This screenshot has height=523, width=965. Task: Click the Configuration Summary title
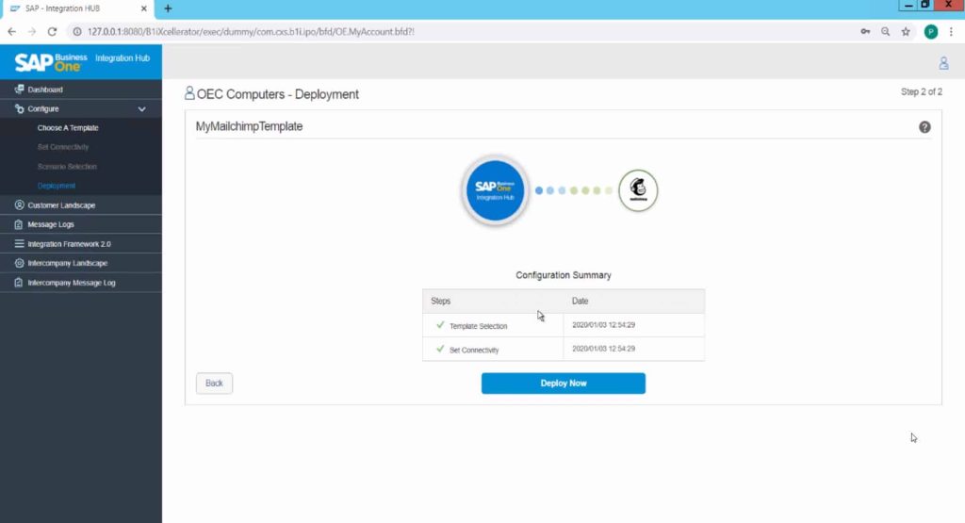(564, 275)
